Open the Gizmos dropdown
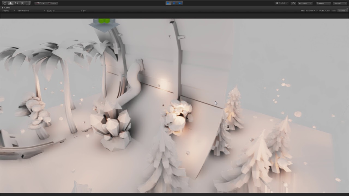The height and width of the screenshot is (196, 349). [343, 11]
